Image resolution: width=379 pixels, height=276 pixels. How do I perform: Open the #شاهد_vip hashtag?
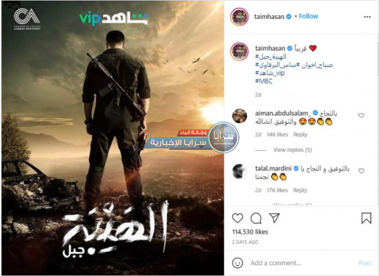[270, 73]
